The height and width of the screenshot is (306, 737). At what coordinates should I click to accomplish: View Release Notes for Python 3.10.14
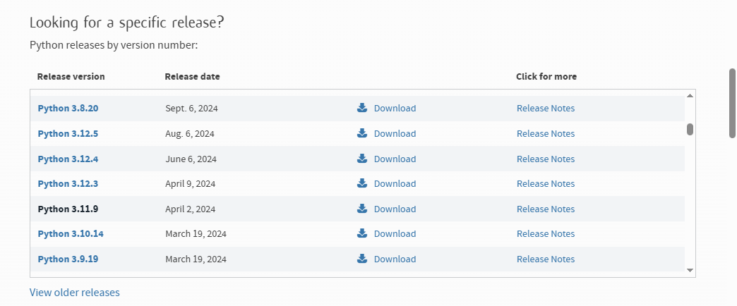pos(546,234)
